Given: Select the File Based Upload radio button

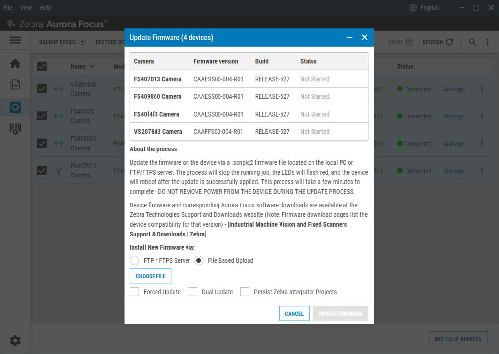Looking at the screenshot, I should 199,260.
